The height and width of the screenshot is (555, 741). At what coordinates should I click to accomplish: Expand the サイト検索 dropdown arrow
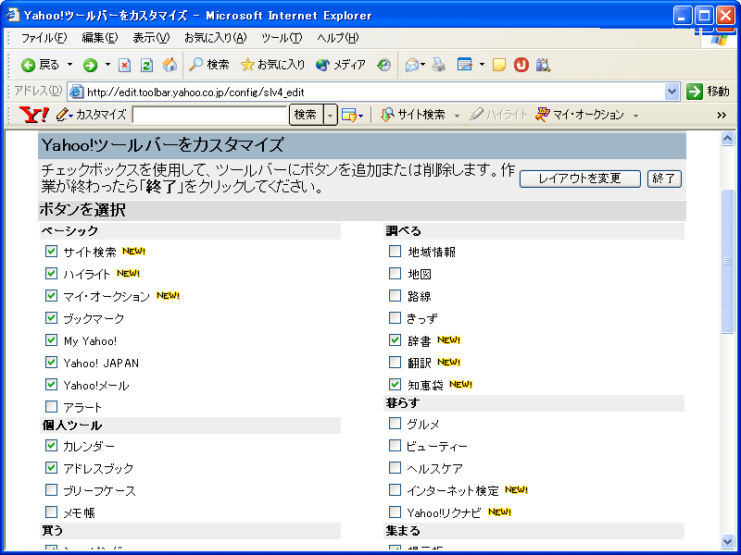point(457,115)
